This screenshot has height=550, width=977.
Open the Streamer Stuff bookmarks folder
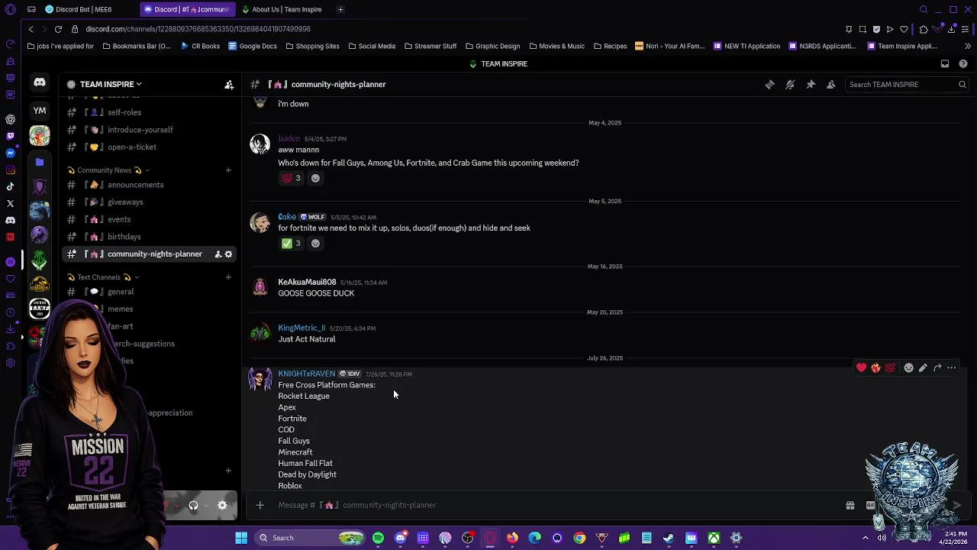point(430,46)
